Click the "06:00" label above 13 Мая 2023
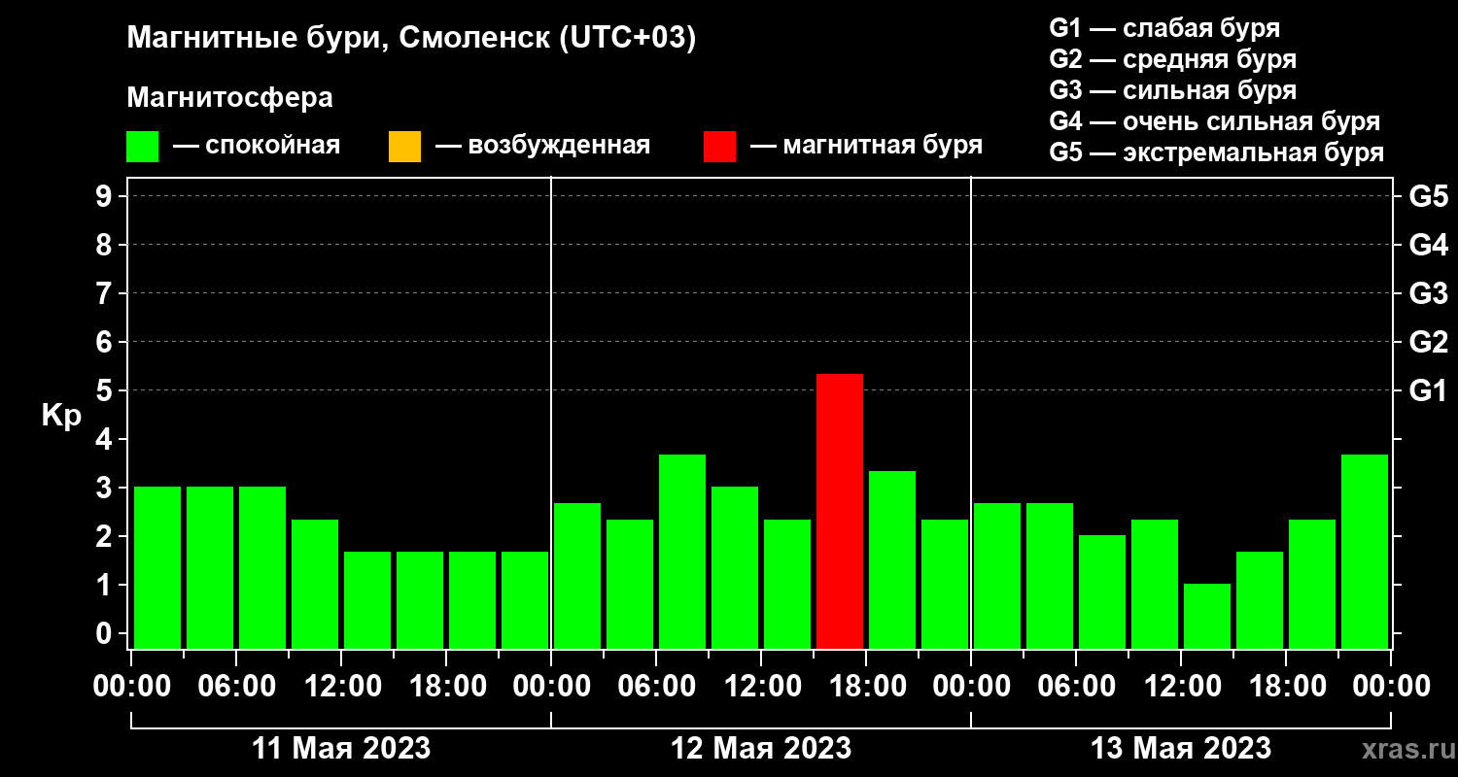The height and width of the screenshot is (777, 1458). point(1076,686)
